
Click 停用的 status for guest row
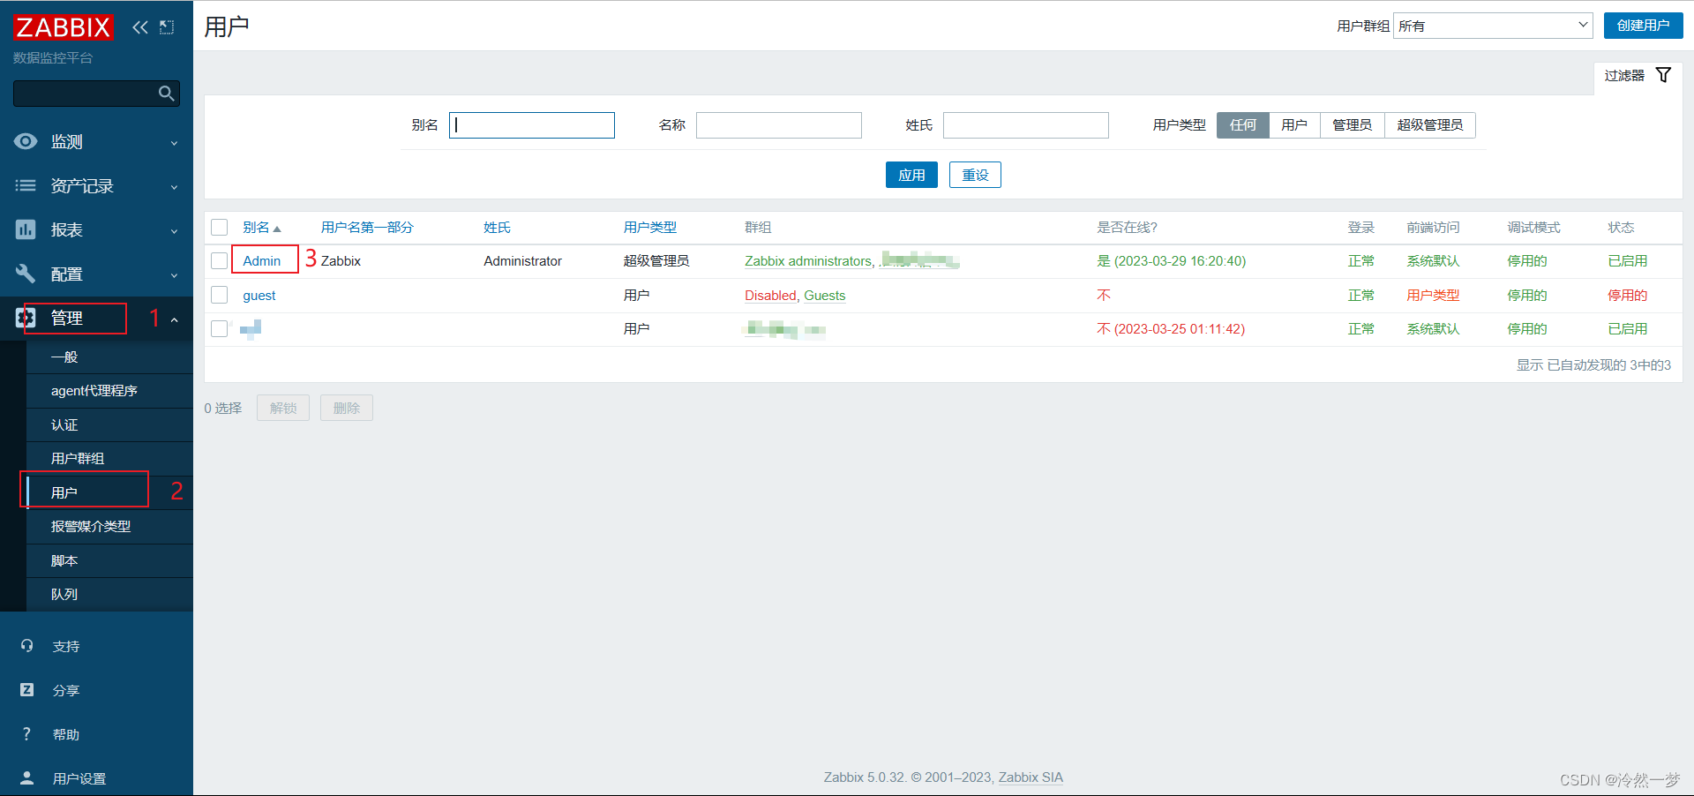tap(1628, 296)
